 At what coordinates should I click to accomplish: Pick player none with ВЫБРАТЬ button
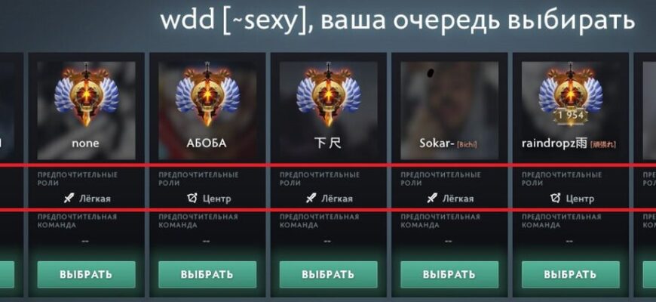[x=86, y=275]
